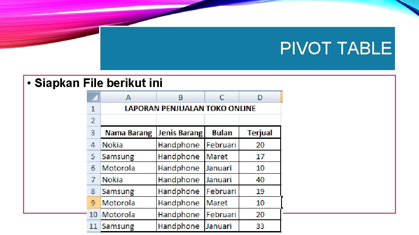Select row 10 header

93,214
